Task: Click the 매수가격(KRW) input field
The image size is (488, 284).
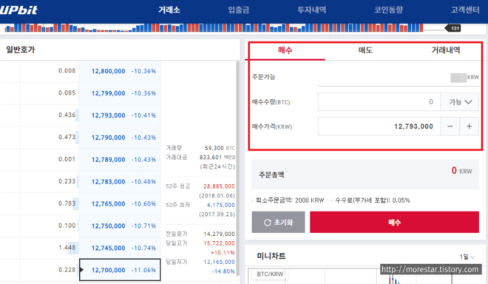Action: tap(379, 127)
